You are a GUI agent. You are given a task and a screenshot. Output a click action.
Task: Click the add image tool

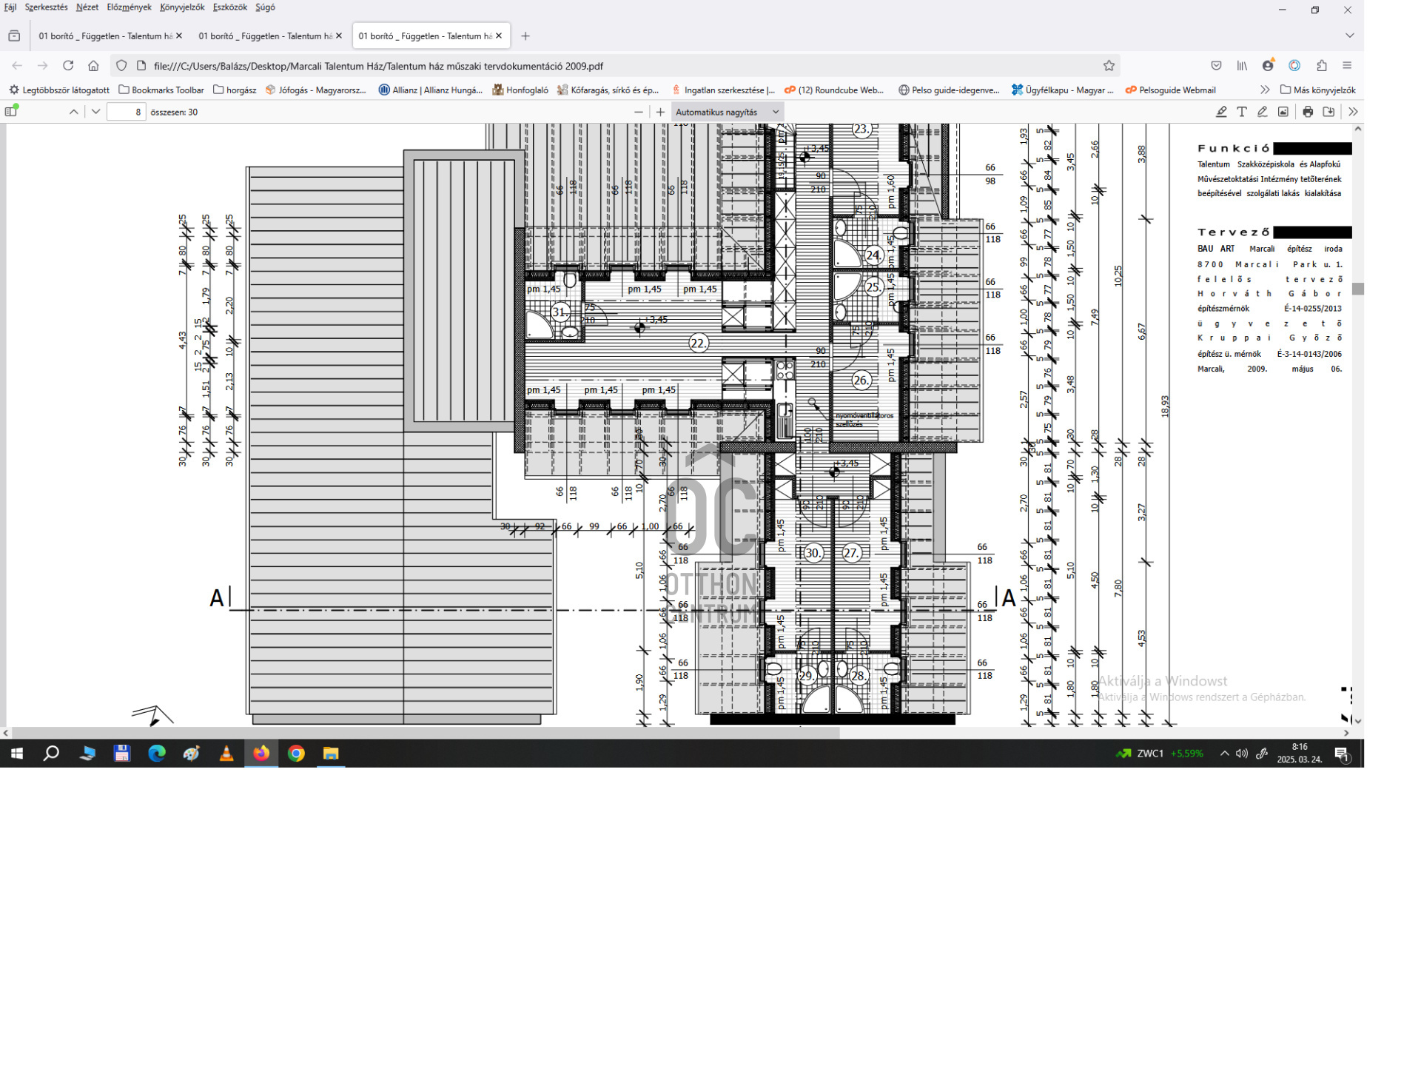[1283, 112]
